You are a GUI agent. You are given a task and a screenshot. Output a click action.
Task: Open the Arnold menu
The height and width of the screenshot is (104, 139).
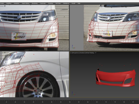[x=73, y=3]
